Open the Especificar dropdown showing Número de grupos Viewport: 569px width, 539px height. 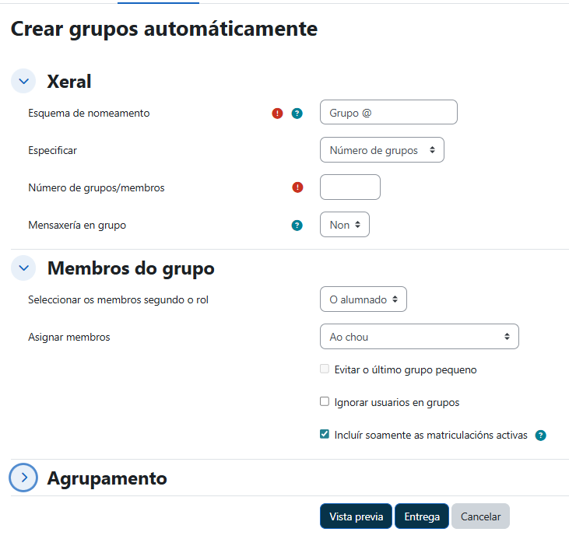(x=381, y=150)
